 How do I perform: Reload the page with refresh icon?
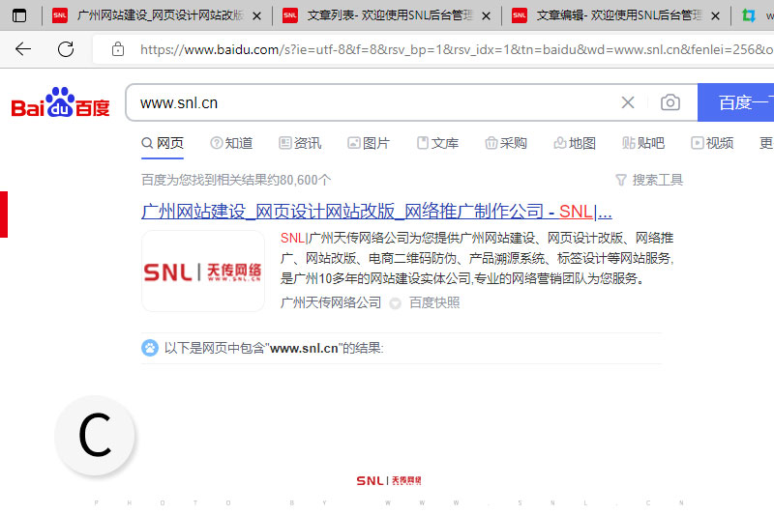click(x=66, y=48)
